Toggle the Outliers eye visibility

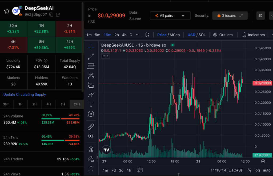[x=215, y=35]
